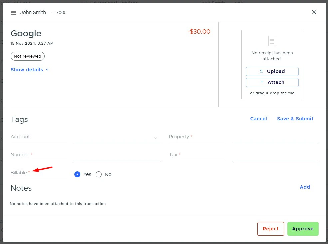The height and width of the screenshot is (244, 328).
Task: Click Save & Submit
Action: tap(295, 119)
